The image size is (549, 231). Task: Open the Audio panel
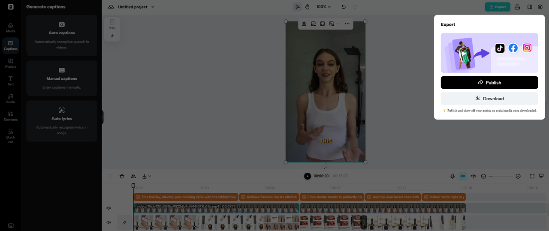10,99
